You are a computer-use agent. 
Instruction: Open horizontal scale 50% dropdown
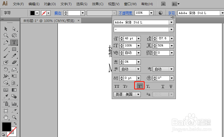(x=172, y=46)
